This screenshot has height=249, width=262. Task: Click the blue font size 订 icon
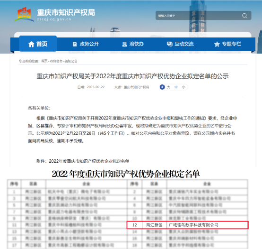(162, 87)
